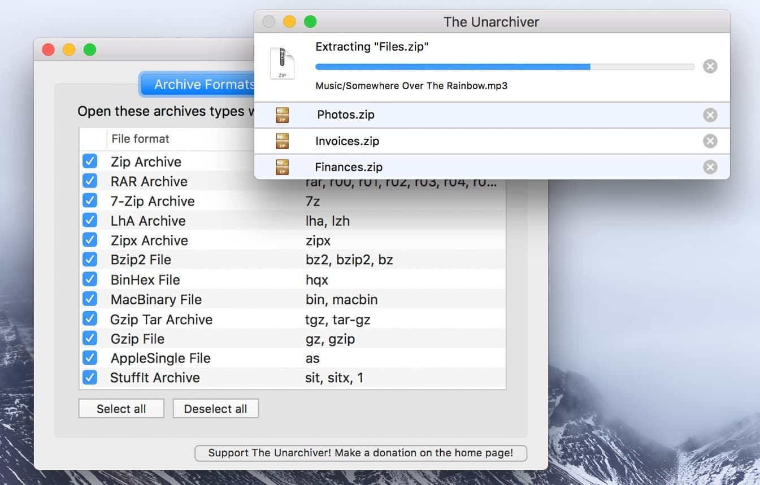Minimize The Unarchiver extraction window

(x=289, y=22)
